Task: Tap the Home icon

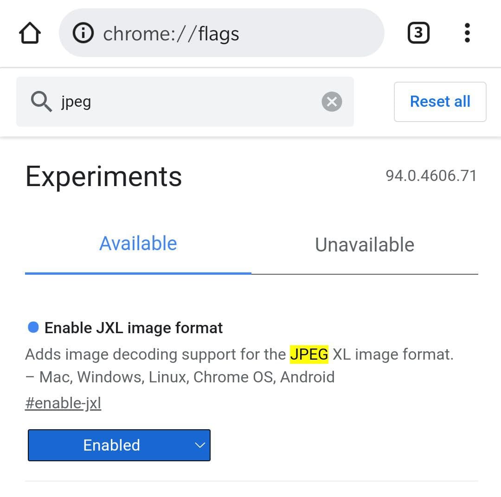Action: click(30, 33)
